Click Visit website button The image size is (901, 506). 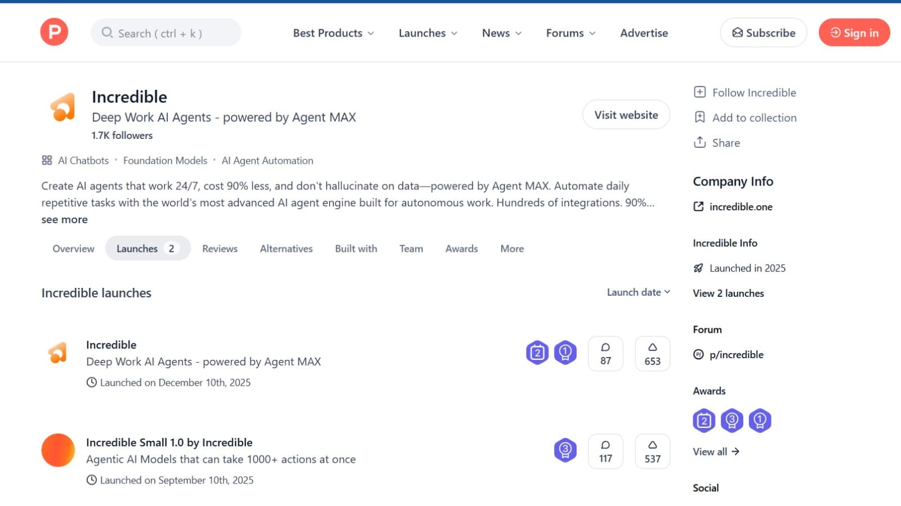pyautogui.click(x=626, y=115)
